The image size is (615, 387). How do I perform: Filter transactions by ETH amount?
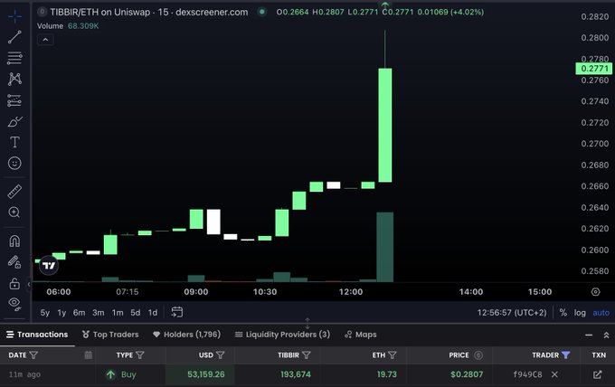(393, 355)
